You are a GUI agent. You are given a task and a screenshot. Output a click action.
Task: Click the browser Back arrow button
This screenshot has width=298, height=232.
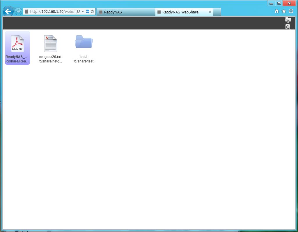8,11
